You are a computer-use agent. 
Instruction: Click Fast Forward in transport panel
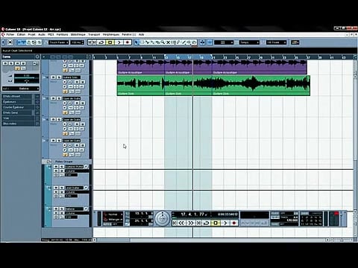[191, 223]
